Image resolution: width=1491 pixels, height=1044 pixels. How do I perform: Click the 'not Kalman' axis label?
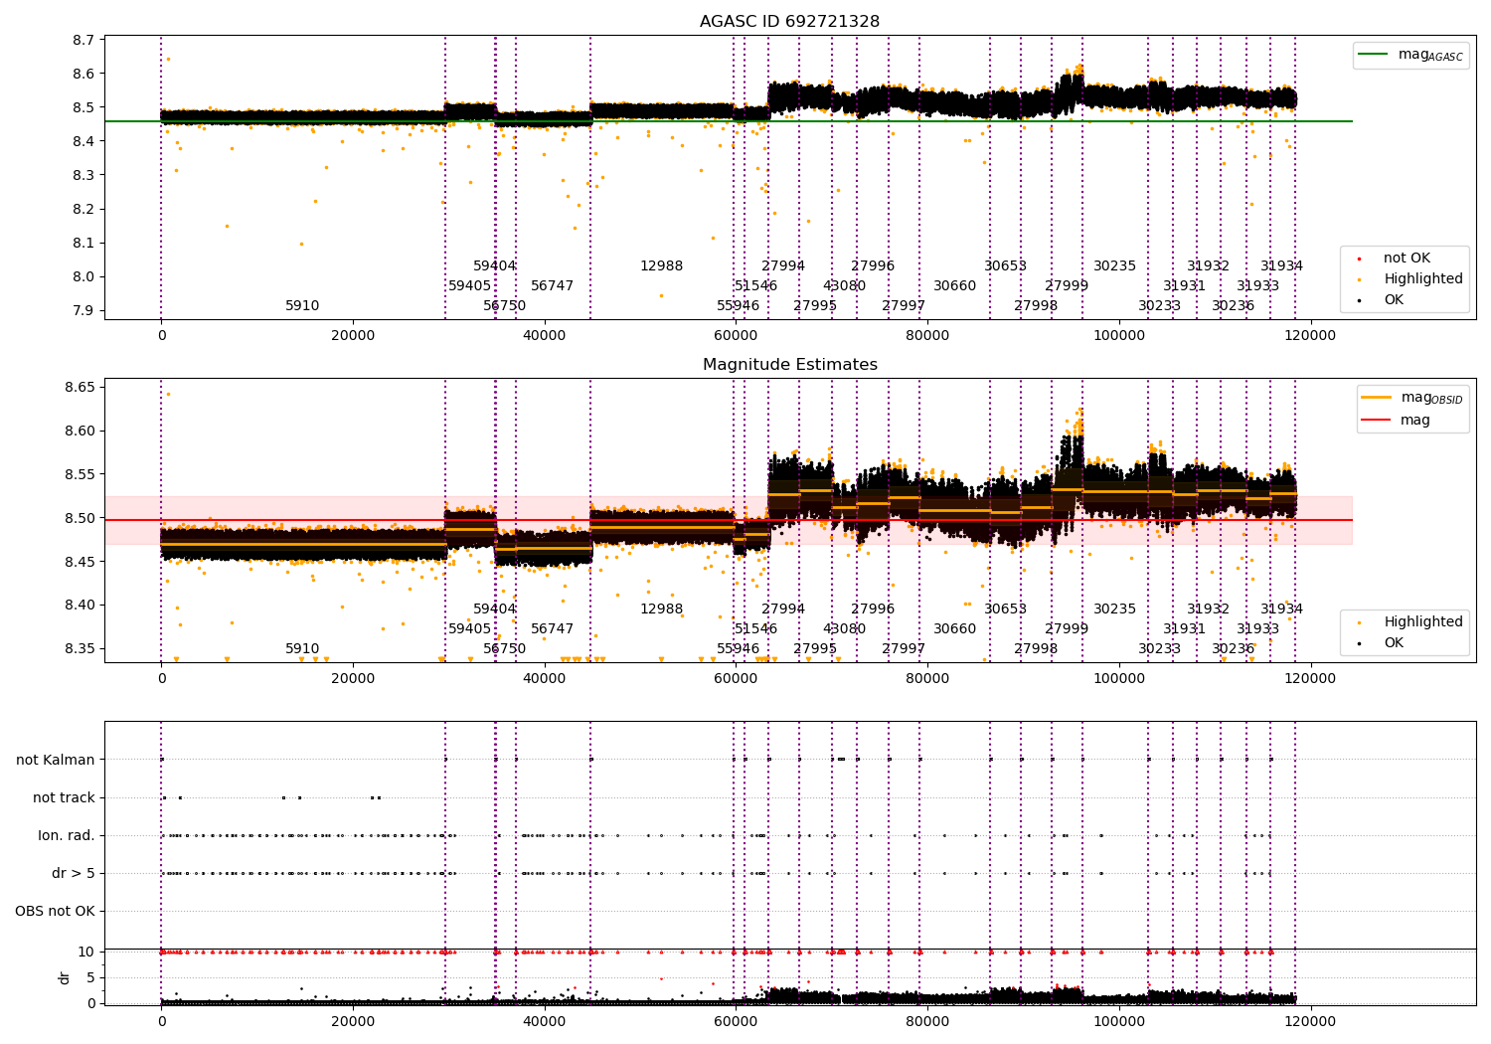(x=56, y=760)
